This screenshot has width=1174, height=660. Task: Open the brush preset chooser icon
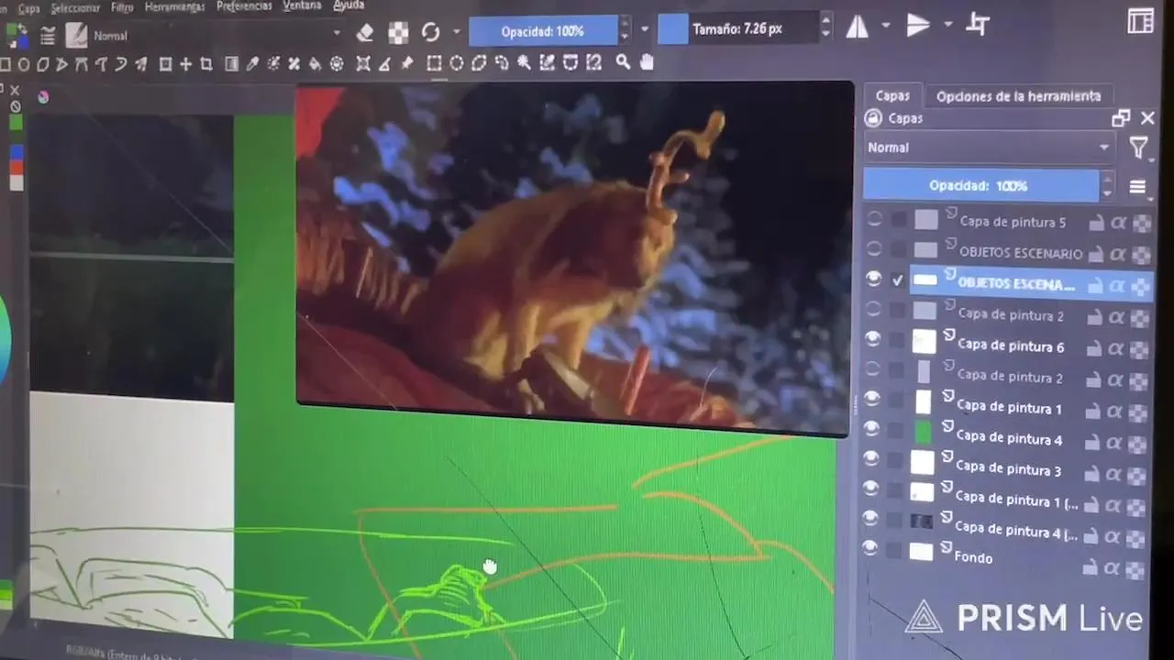coord(77,36)
